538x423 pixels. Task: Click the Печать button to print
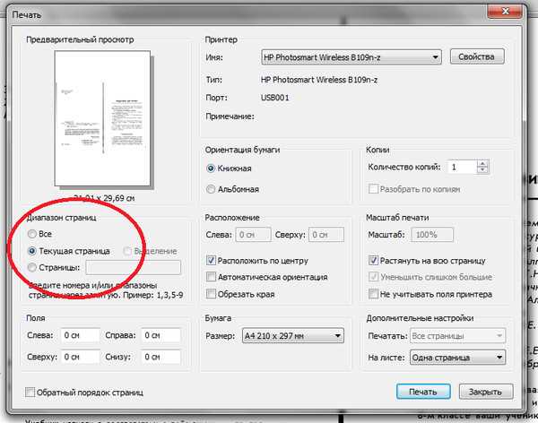423,392
